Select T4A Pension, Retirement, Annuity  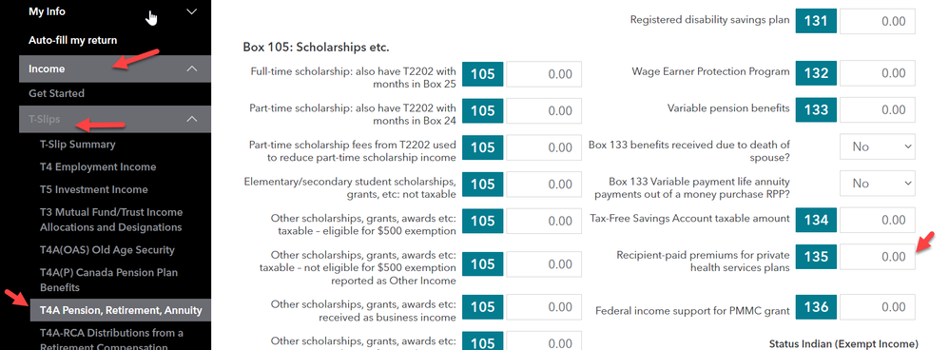pyautogui.click(x=121, y=310)
